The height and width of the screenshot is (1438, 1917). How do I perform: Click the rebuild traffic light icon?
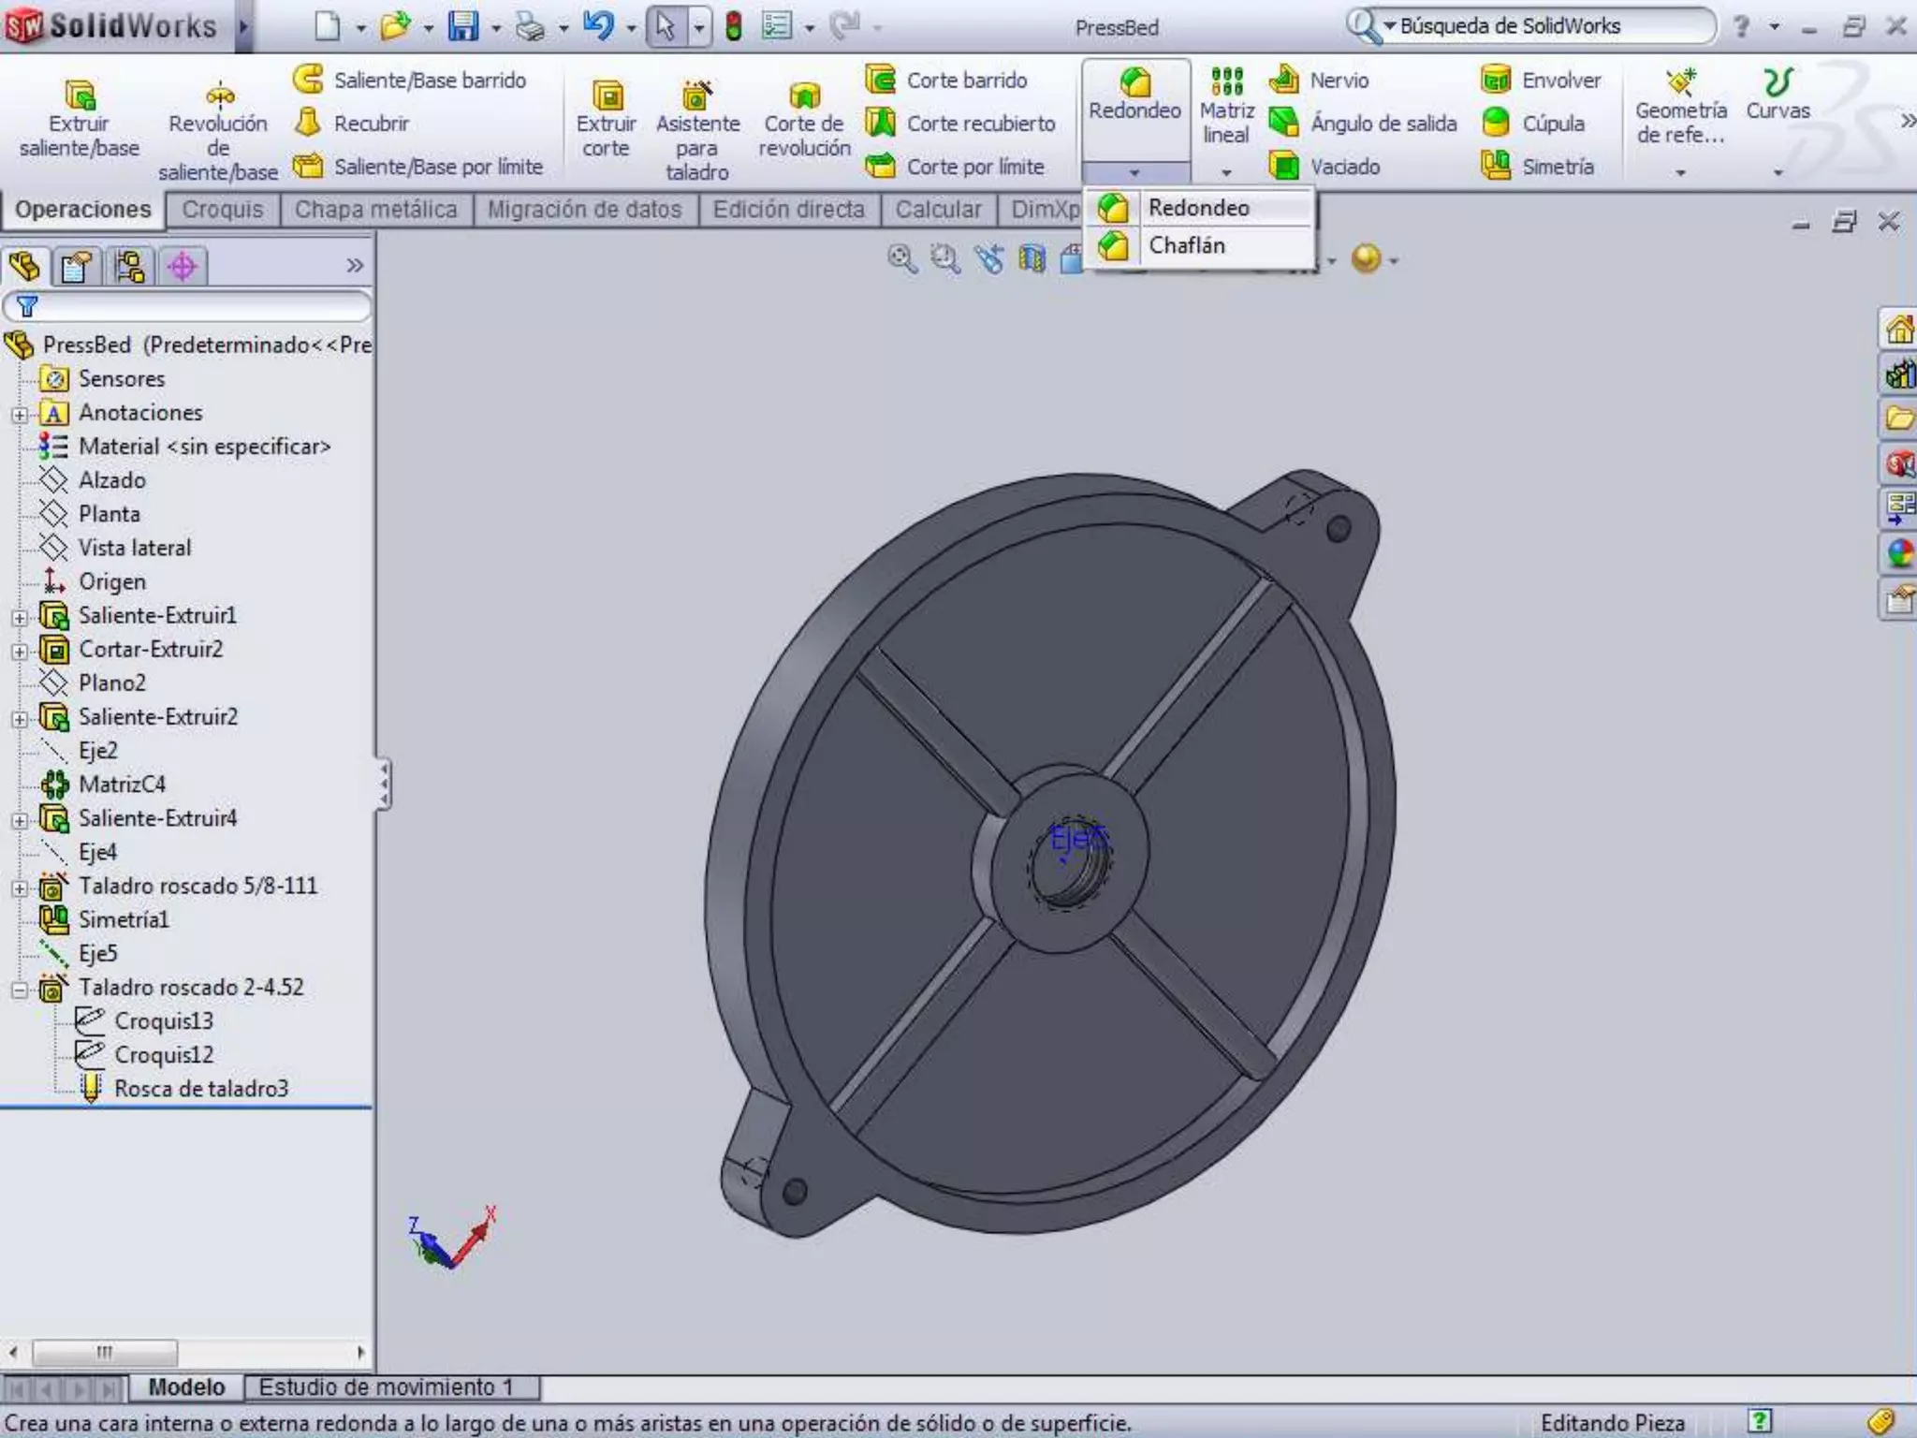pos(734,26)
